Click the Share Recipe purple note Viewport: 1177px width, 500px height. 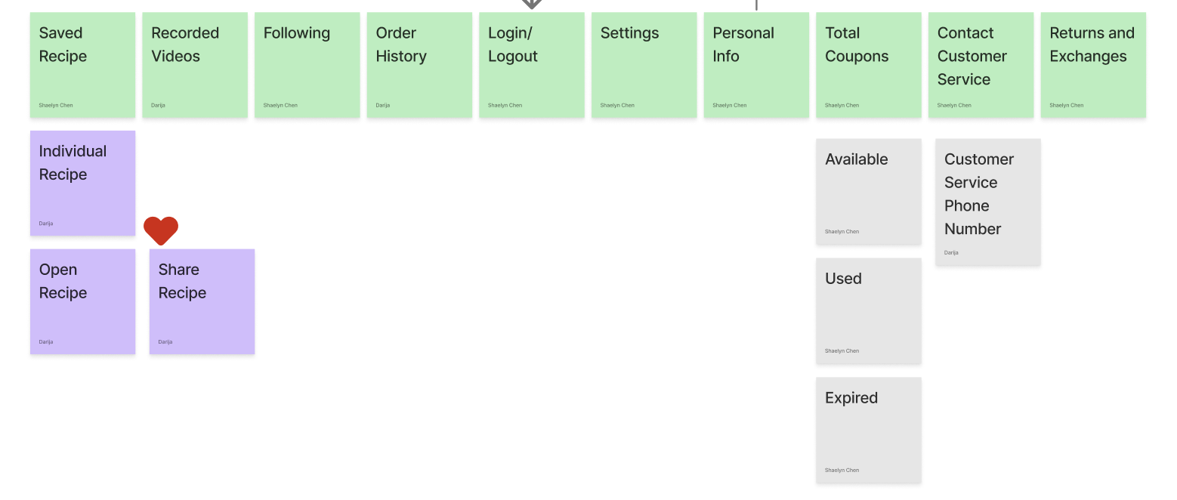pyautogui.click(x=202, y=302)
